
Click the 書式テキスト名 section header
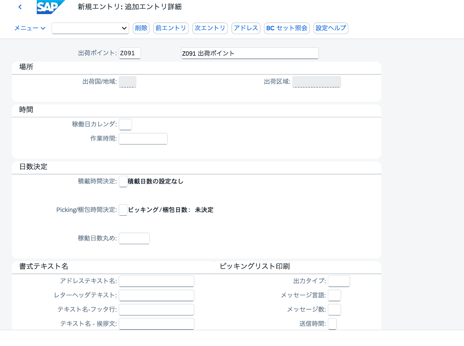click(x=44, y=267)
